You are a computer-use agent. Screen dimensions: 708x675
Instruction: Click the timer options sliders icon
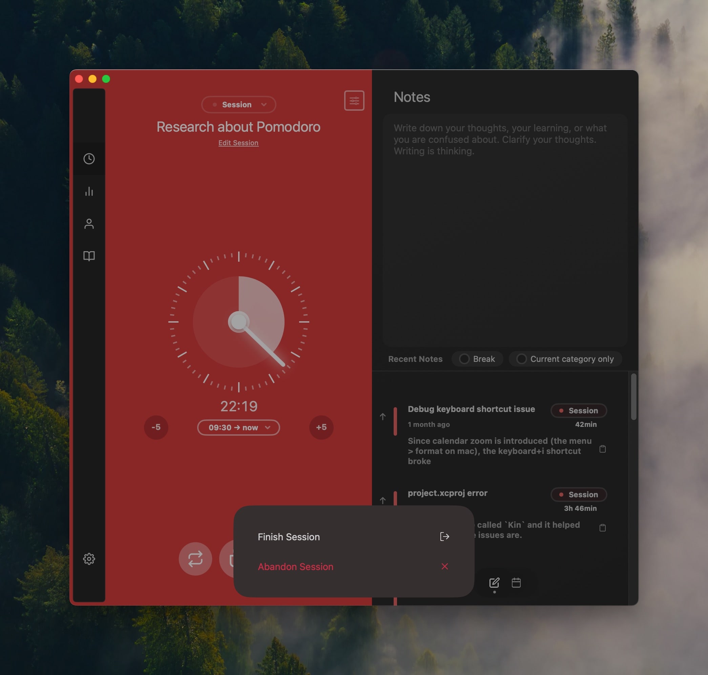pyautogui.click(x=354, y=101)
